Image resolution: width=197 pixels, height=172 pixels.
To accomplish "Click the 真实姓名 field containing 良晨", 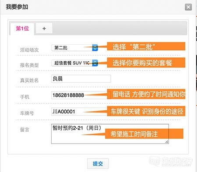I will click(81, 79).
